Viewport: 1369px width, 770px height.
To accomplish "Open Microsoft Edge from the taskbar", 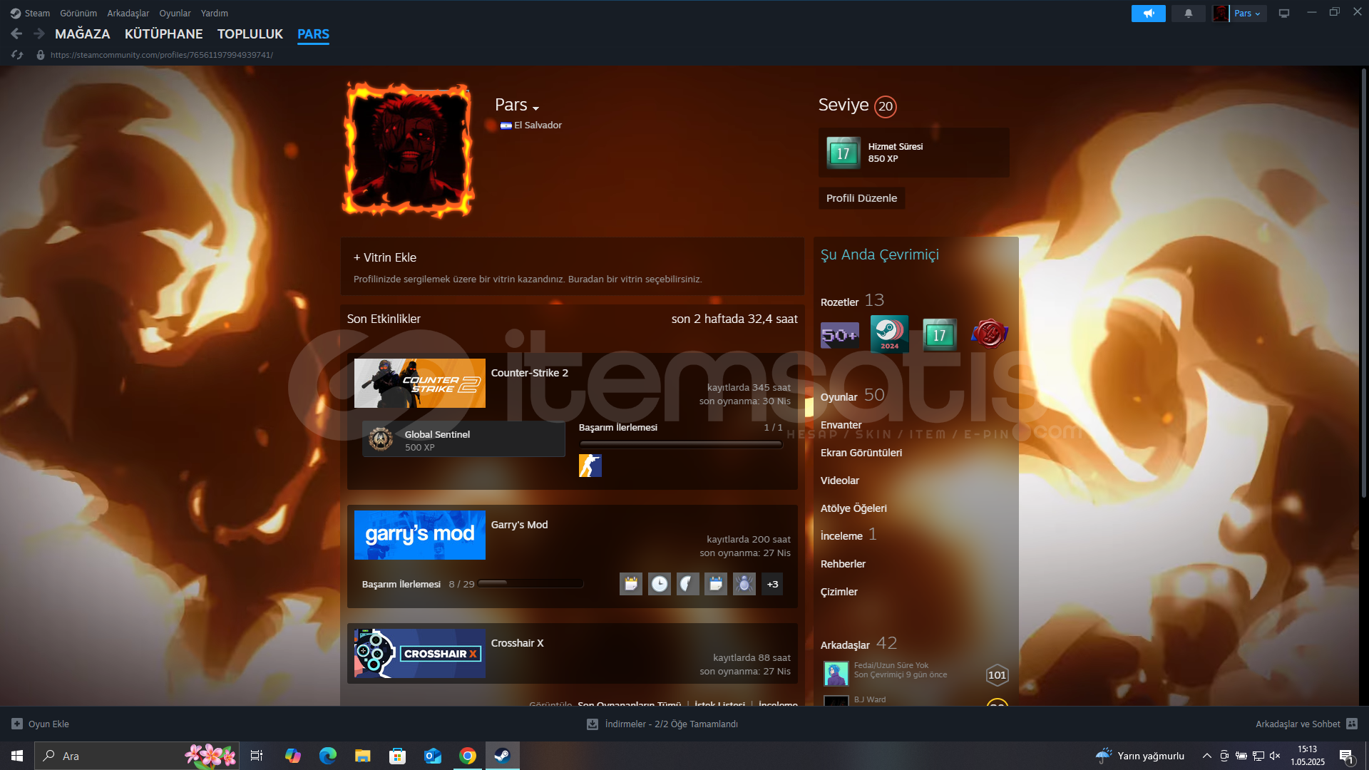I will coord(328,756).
